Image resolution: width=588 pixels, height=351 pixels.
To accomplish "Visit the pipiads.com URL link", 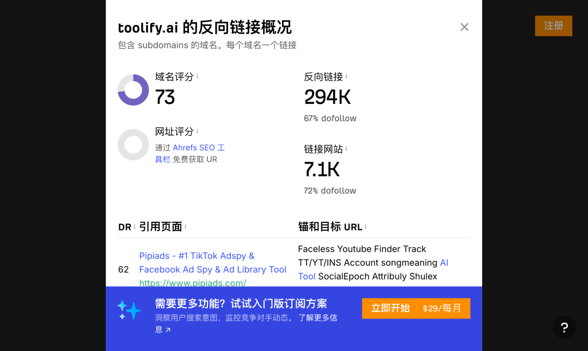I will pyautogui.click(x=193, y=283).
